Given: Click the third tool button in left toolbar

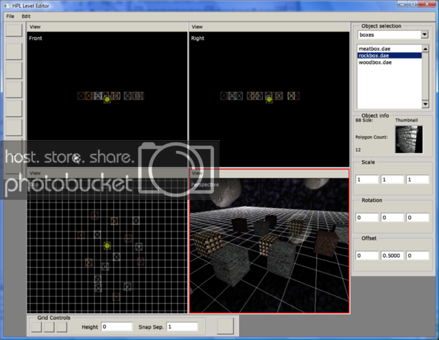Looking at the screenshot, I should [14, 69].
